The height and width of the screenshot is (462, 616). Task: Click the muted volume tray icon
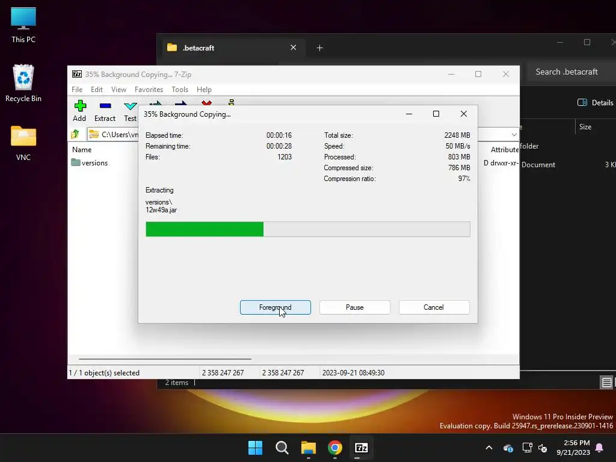pos(543,448)
